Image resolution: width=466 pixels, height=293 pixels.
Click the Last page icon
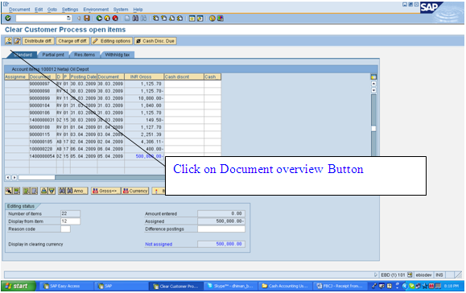(179, 19)
